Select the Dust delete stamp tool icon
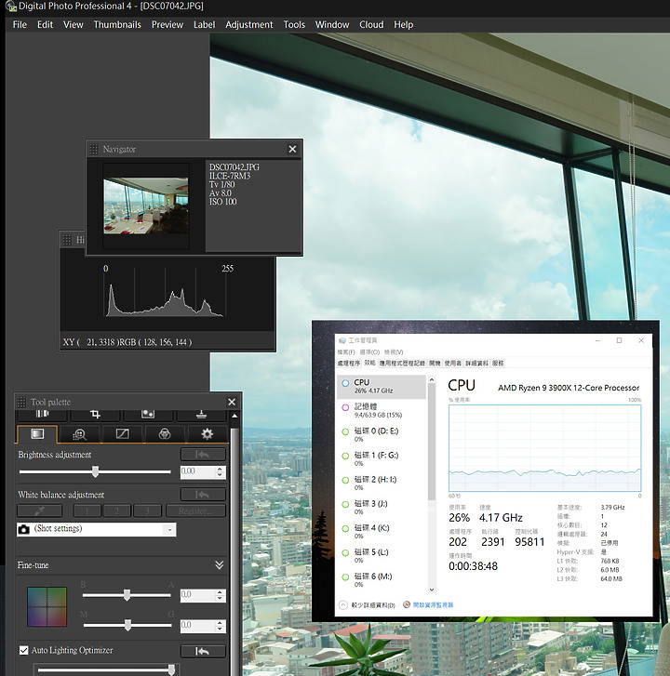The height and width of the screenshot is (676, 670). tap(202, 415)
